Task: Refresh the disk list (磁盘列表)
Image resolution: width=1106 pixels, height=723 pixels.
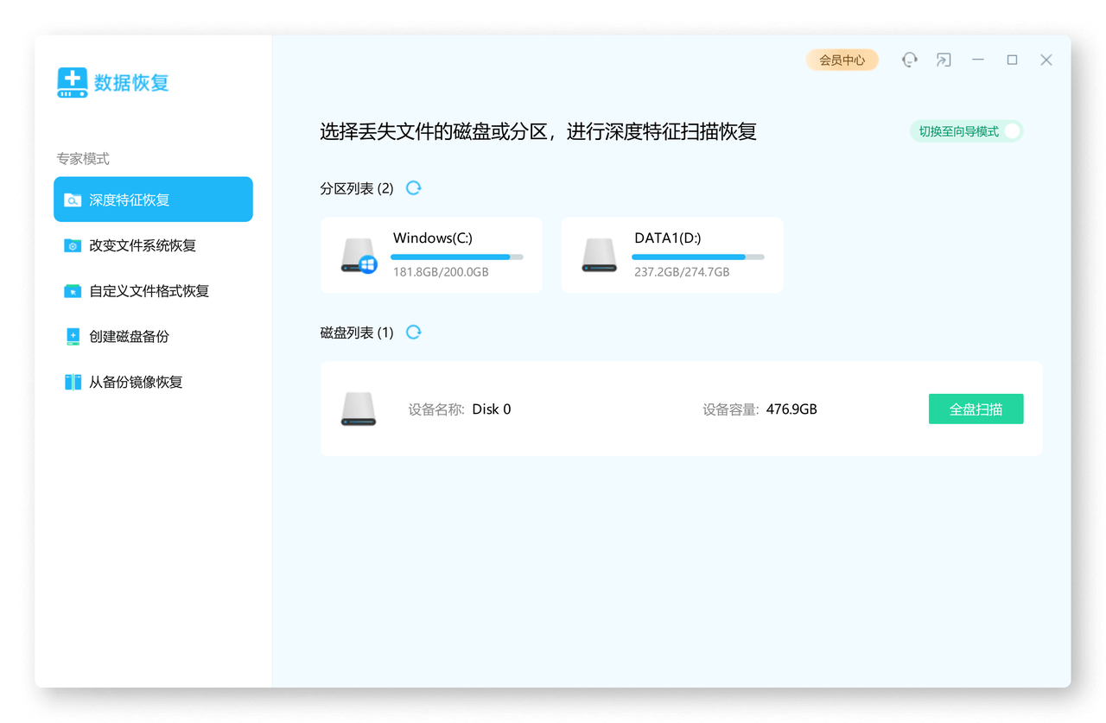Action: point(414,333)
